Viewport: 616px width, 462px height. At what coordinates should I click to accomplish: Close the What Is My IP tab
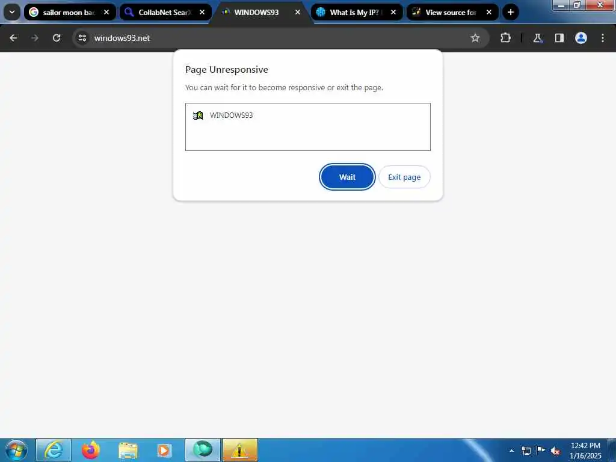(x=393, y=12)
